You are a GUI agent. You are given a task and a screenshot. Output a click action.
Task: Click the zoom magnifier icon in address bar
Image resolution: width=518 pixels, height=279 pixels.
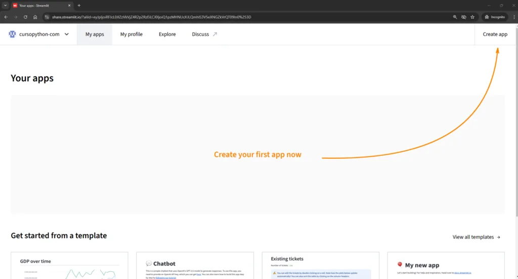(455, 17)
